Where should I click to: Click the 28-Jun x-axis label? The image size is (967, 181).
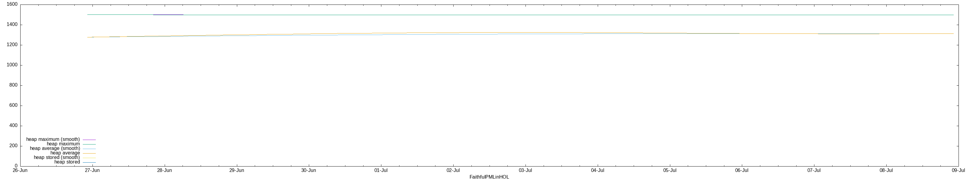[x=164, y=170]
